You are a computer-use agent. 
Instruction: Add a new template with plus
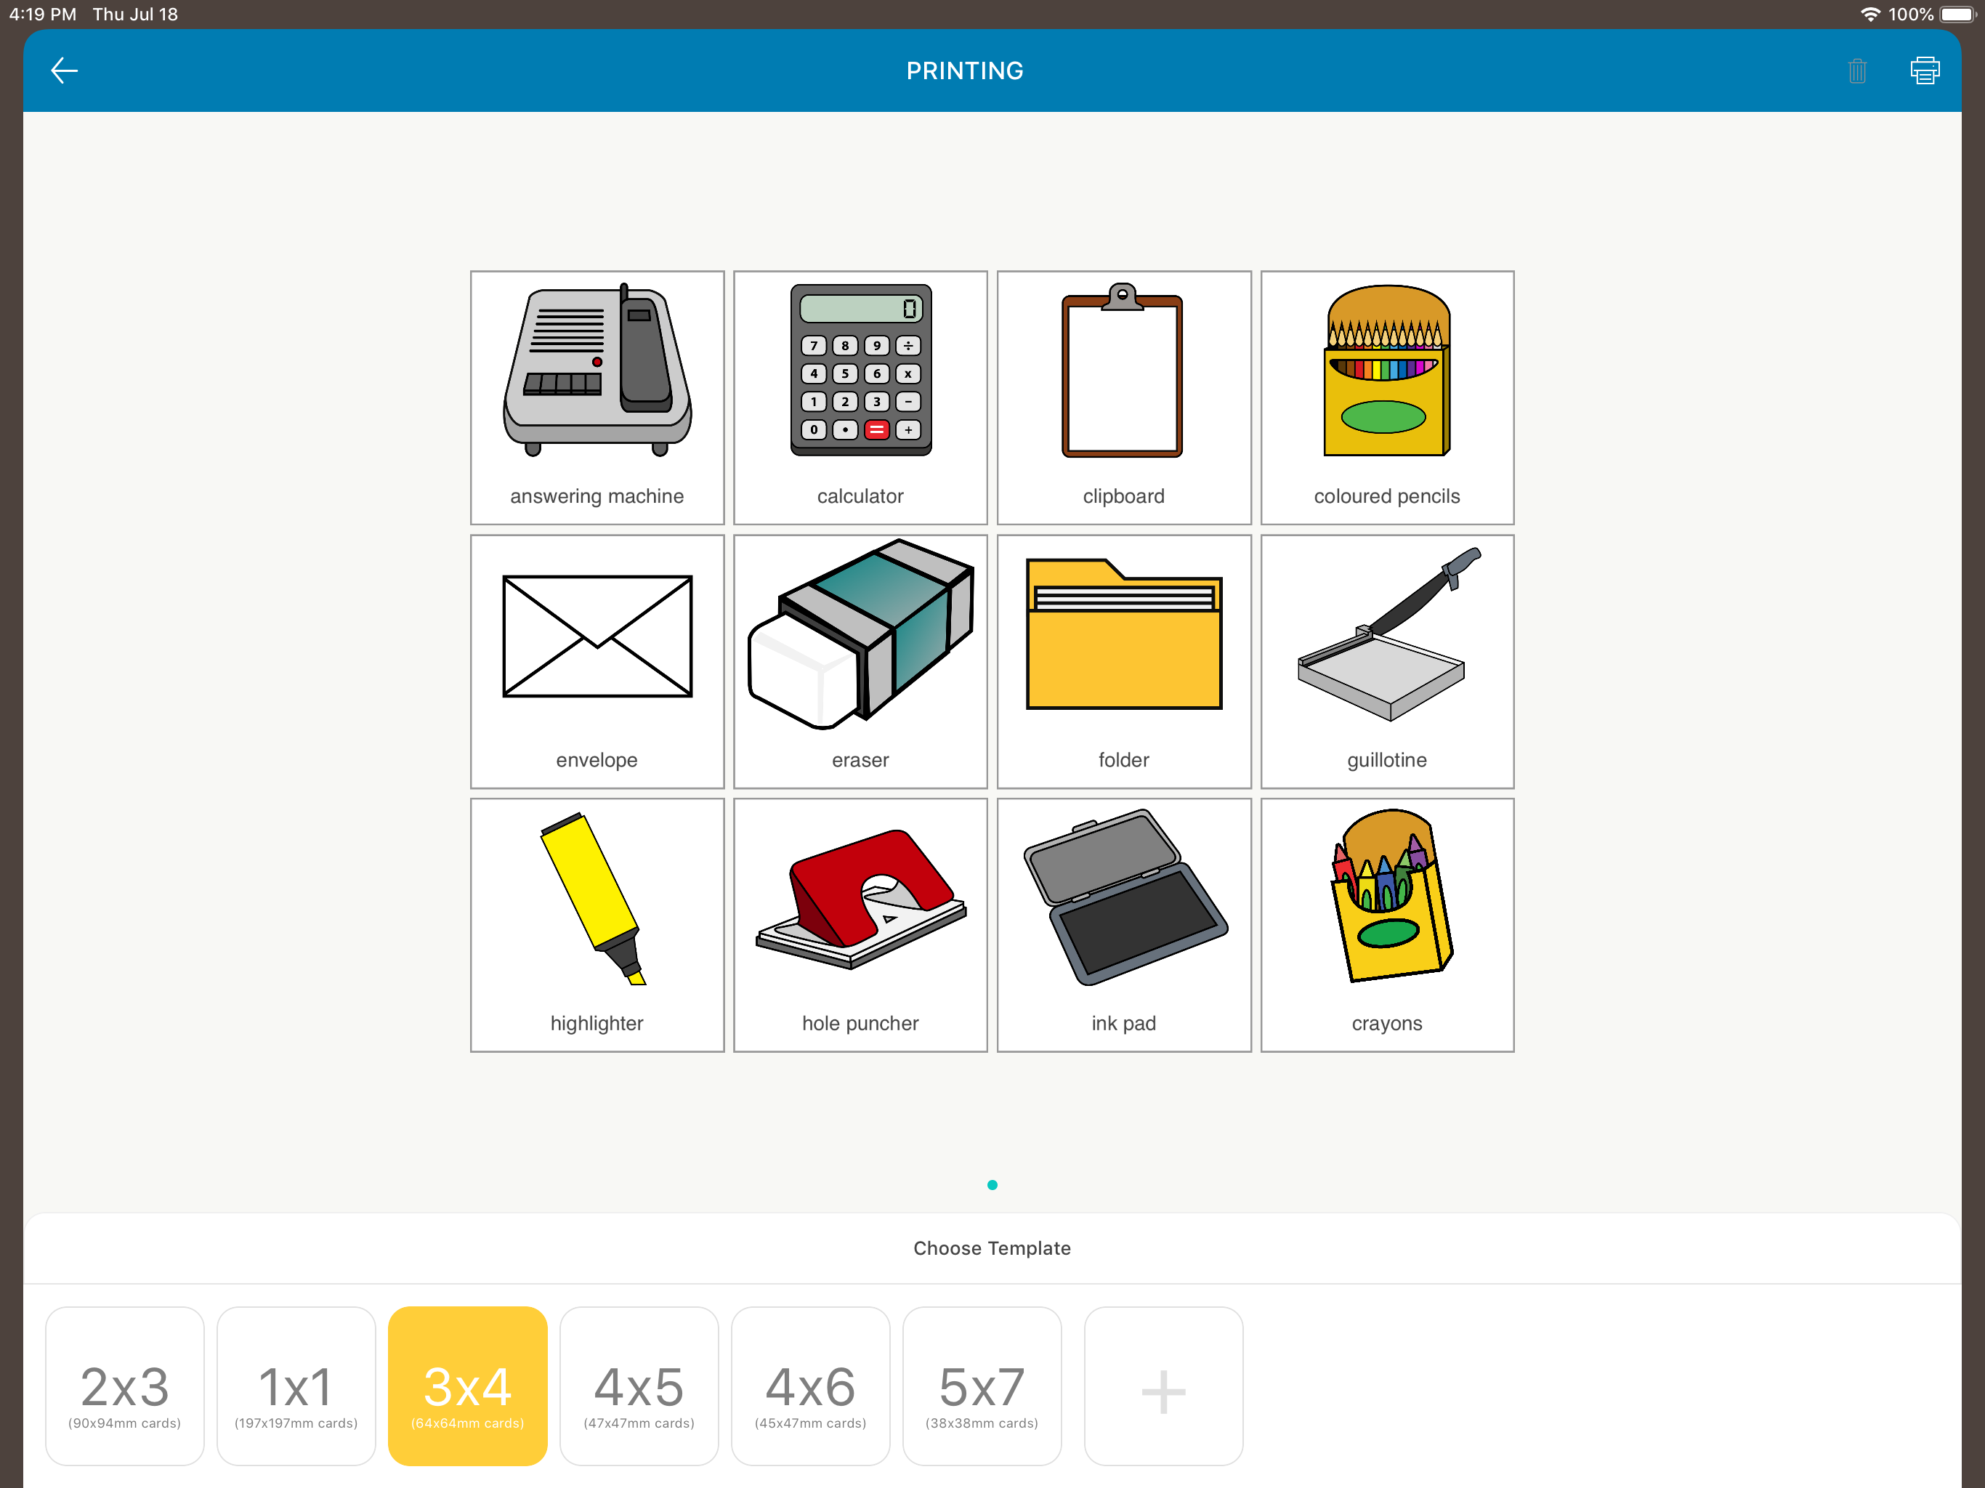click(1163, 1386)
